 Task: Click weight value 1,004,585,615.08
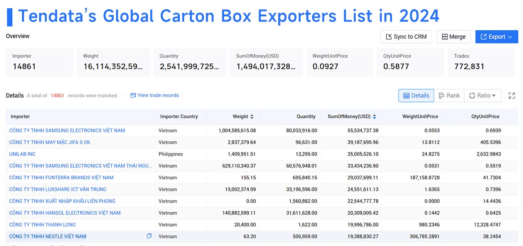coord(237,130)
